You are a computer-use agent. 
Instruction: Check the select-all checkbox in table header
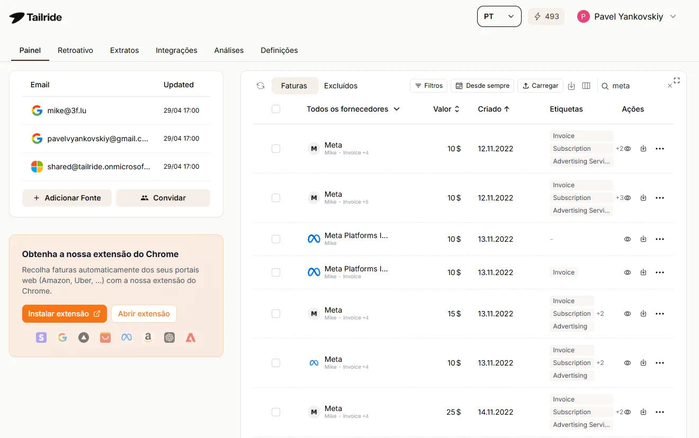tap(276, 109)
